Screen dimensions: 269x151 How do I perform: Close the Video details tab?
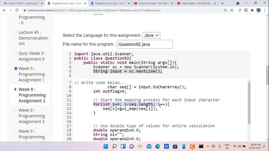(215, 3)
